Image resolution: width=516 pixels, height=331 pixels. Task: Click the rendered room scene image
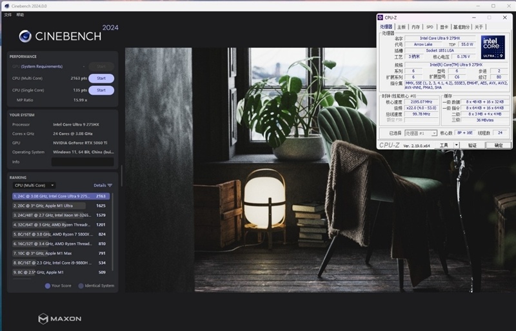[320, 170]
